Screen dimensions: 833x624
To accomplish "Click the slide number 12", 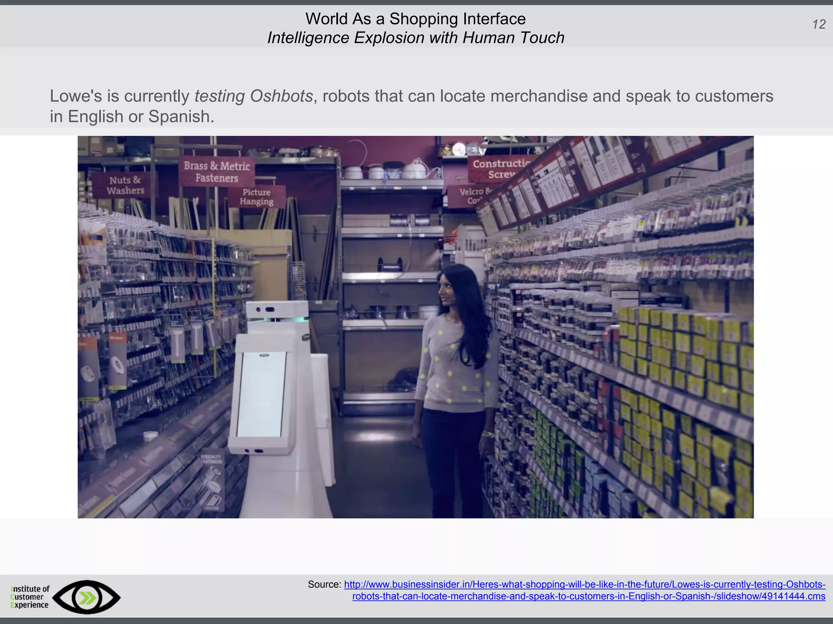I will [x=819, y=24].
